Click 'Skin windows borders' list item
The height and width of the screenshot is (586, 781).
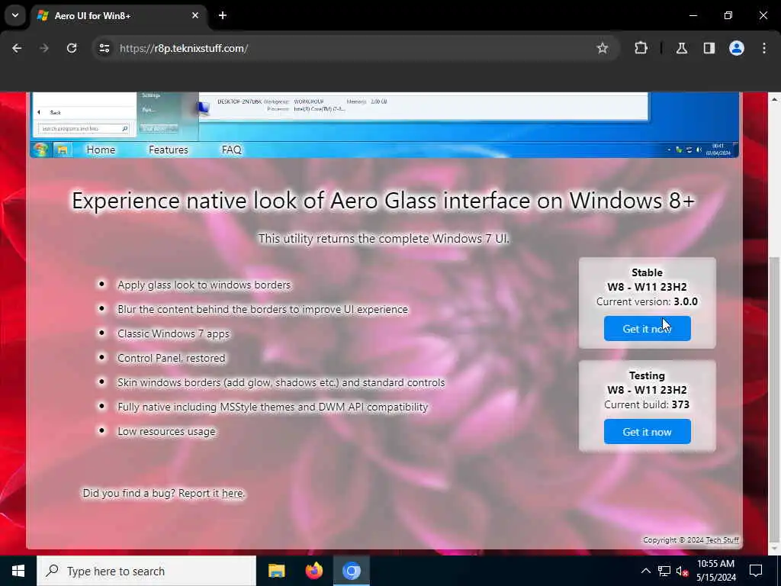(281, 383)
